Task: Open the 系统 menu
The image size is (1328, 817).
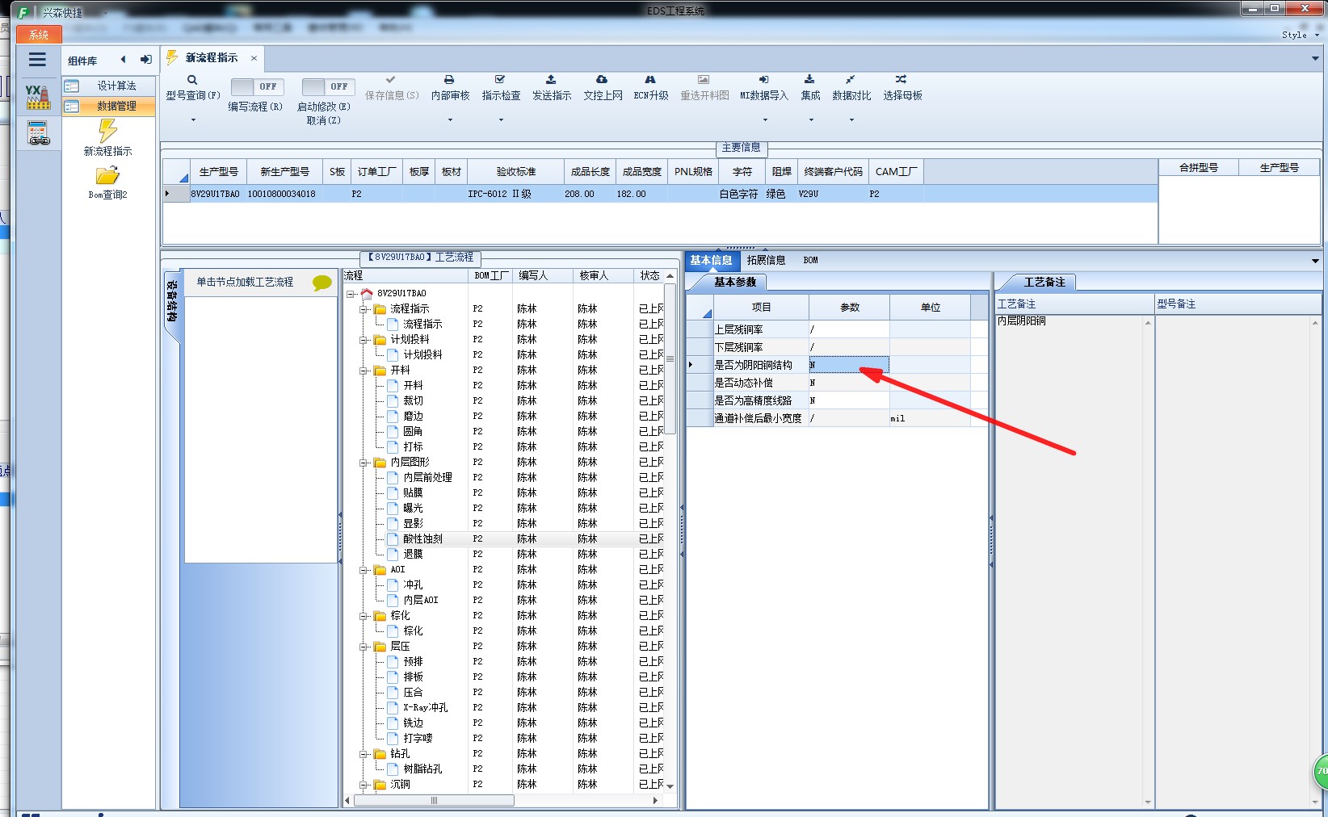Action: (x=38, y=35)
